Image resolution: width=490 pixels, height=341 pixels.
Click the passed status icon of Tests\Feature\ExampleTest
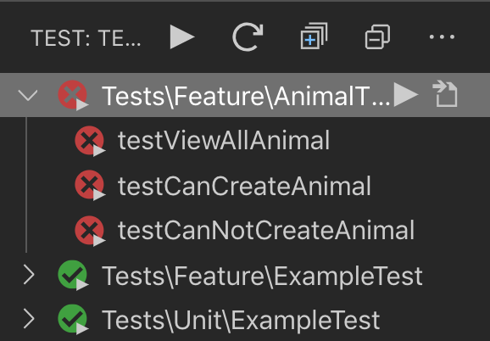tap(73, 275)
